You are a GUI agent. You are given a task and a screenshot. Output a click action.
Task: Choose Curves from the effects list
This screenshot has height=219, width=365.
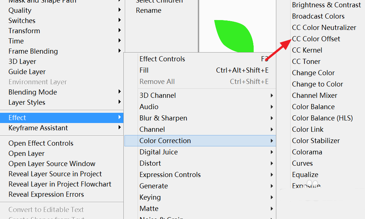(x=302, y=163)
